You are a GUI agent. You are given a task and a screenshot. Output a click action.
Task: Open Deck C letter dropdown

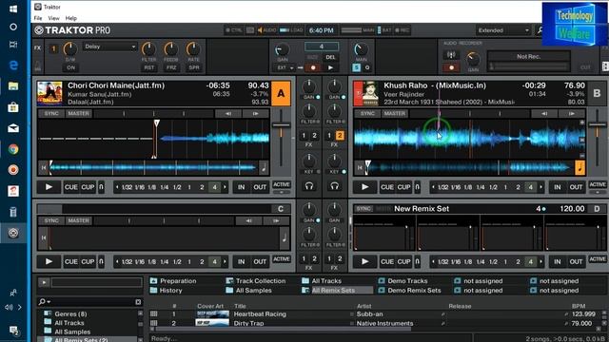(x=281, y=209)
